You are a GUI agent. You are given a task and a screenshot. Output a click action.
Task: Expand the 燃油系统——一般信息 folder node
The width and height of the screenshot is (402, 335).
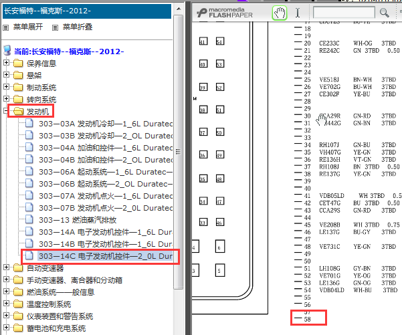click(x=7, y=292)
